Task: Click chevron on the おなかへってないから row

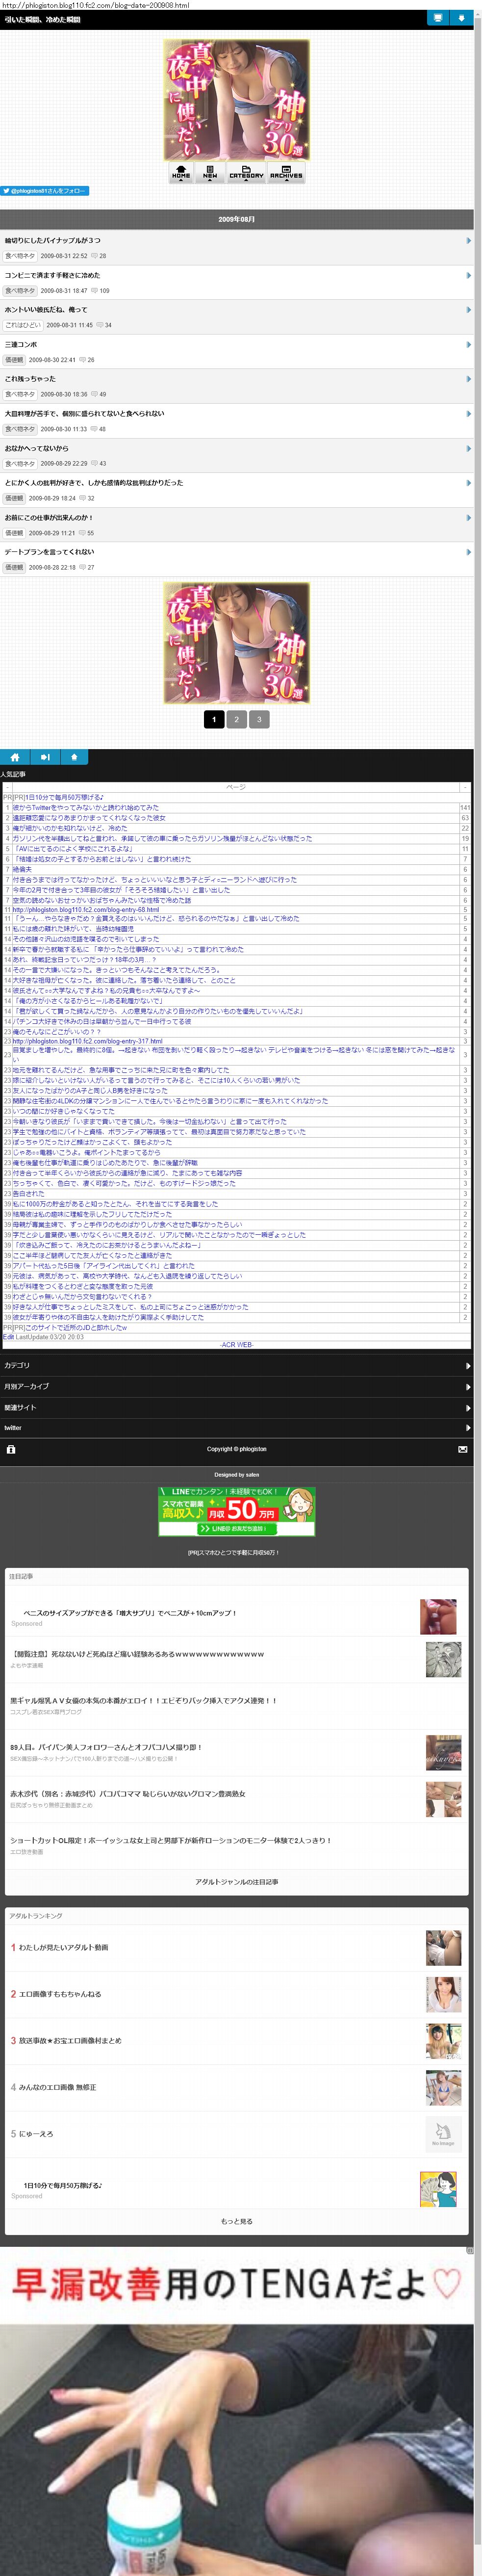Action: (468, 448)
